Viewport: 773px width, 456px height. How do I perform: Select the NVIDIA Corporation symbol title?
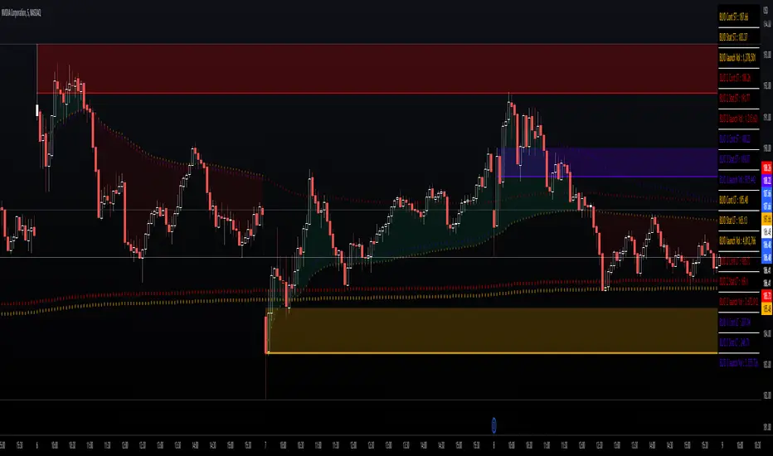click(22, 13)
